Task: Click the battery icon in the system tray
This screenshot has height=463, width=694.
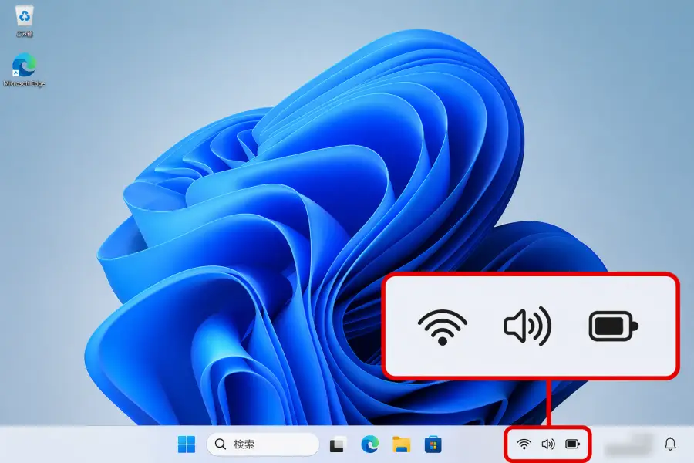Action: click(572, 444)
